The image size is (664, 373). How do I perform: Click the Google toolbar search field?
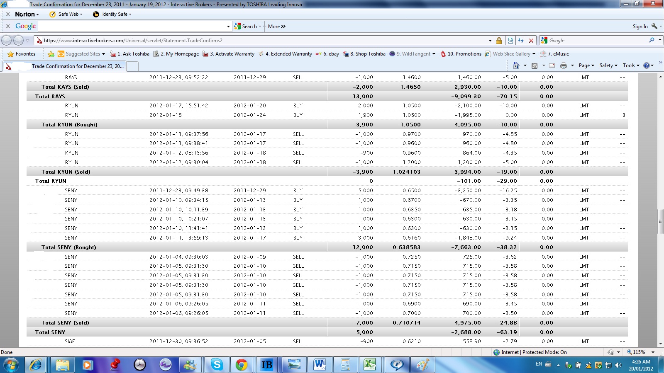pos(132,26)
